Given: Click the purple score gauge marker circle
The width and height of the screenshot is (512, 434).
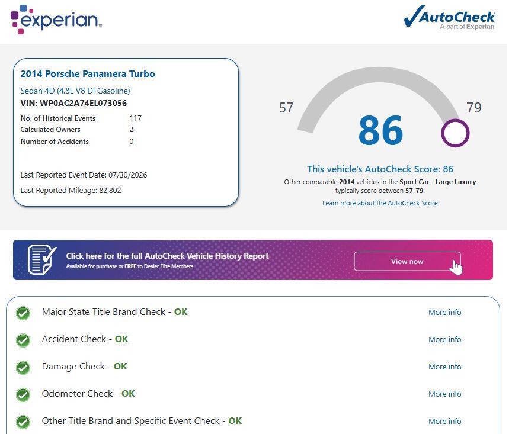Looking at the screenshot, I should coord(455,133).
